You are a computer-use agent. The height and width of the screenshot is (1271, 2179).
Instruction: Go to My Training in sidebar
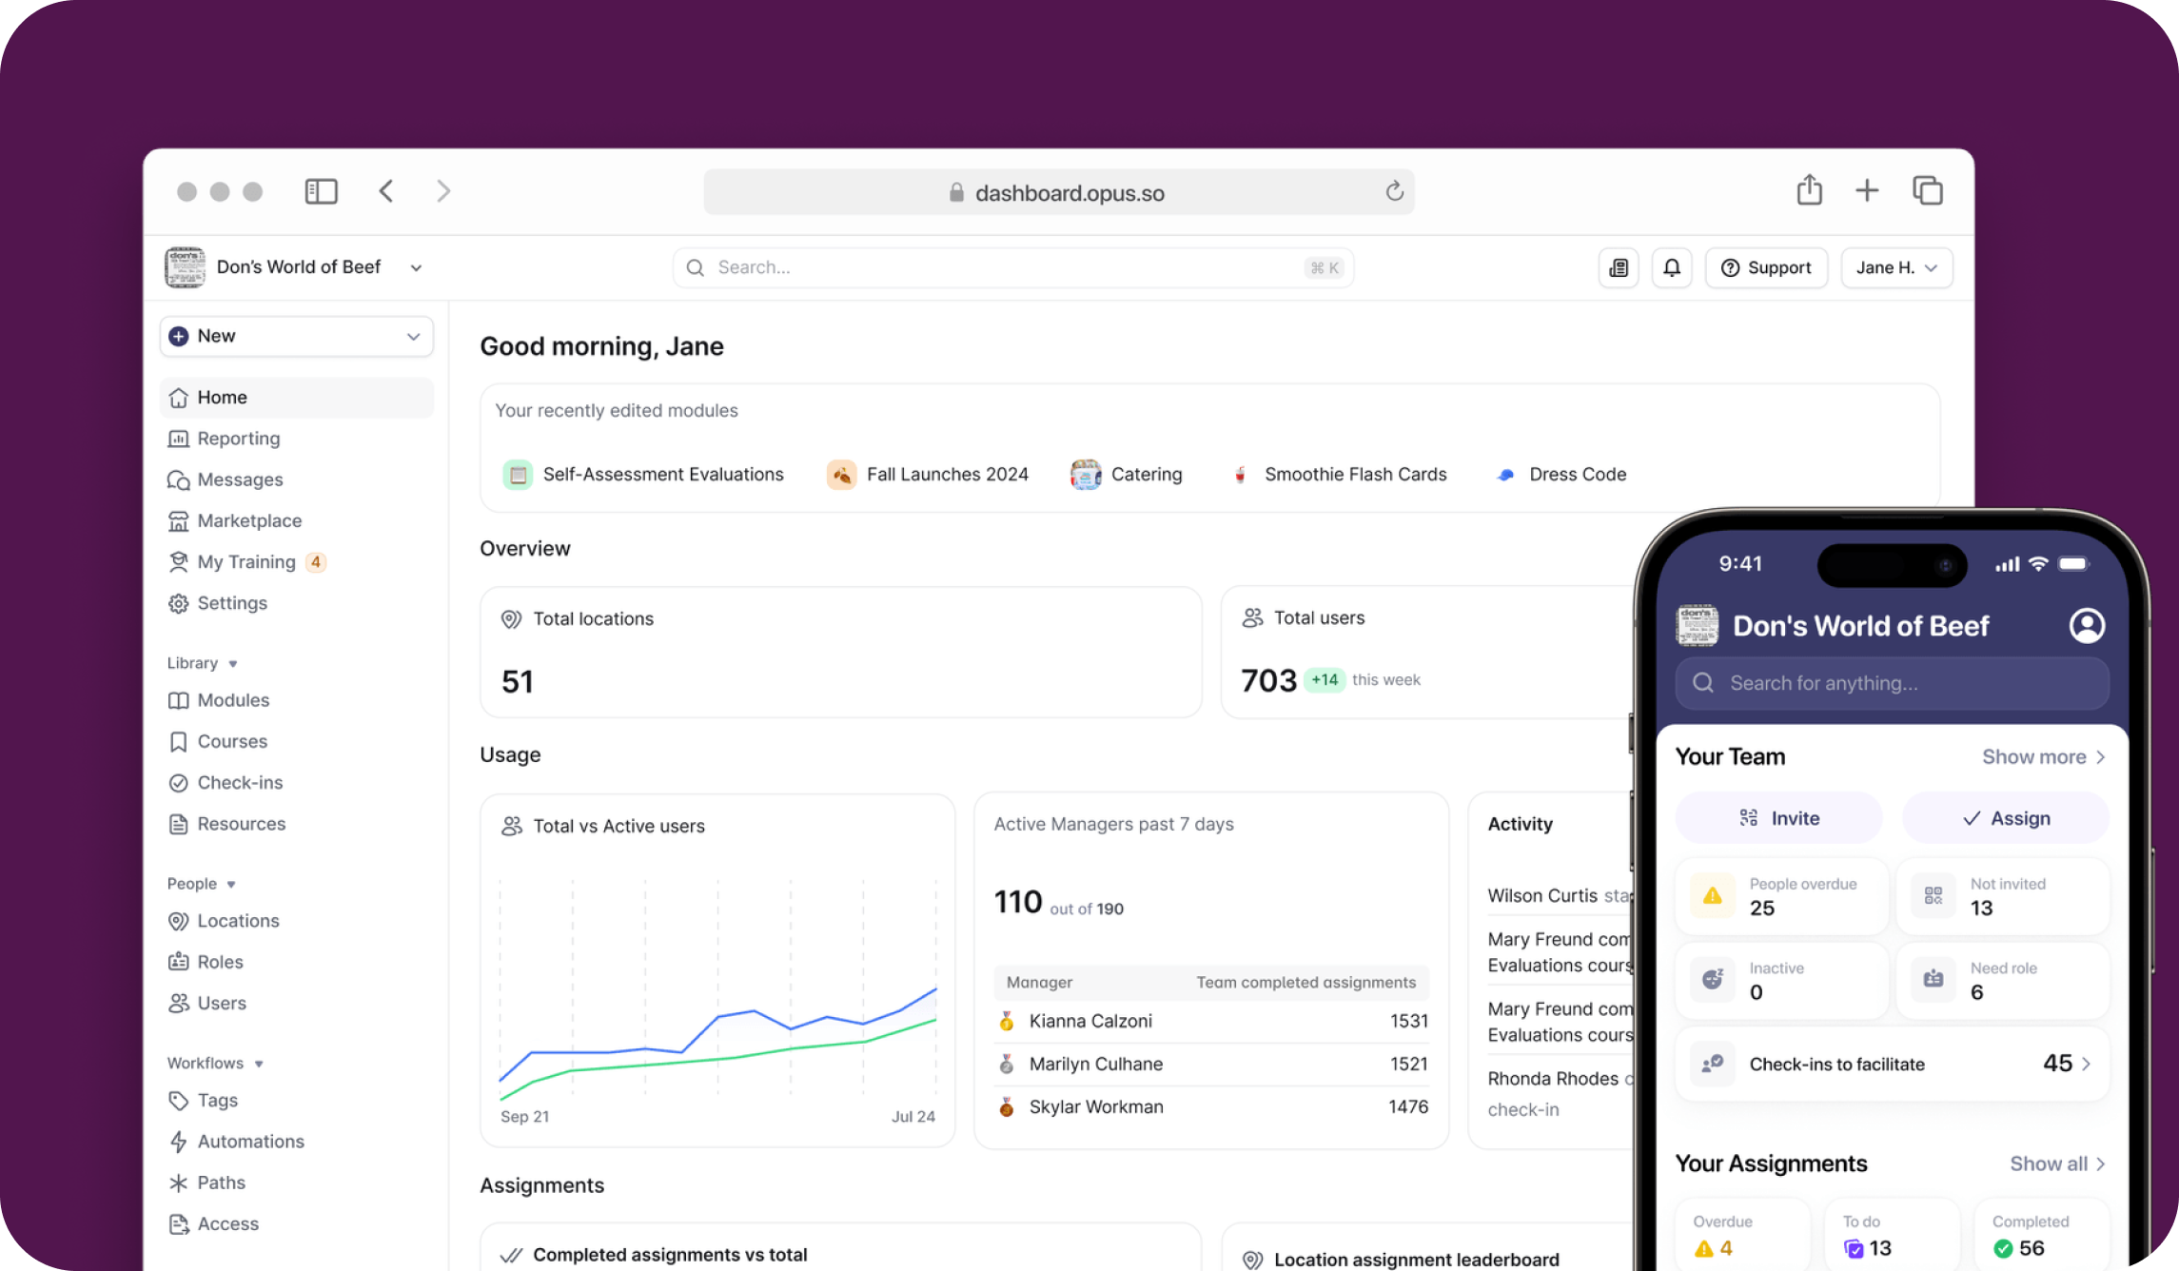pos(245,562)
